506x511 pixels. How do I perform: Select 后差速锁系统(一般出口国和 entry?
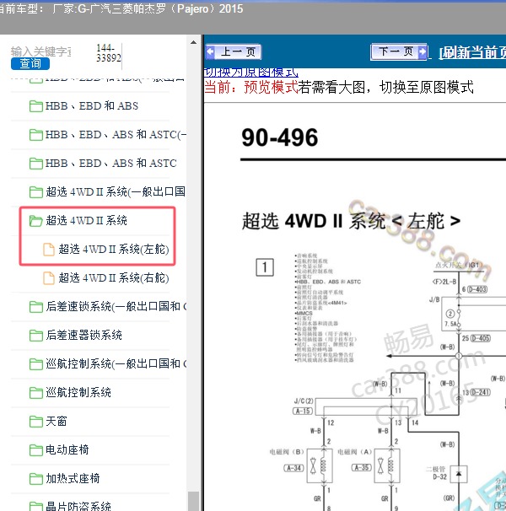(116, 306)
